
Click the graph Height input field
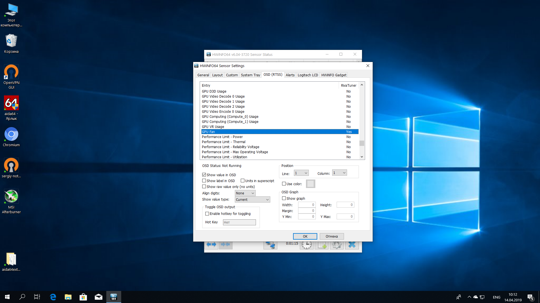point(345,205)
